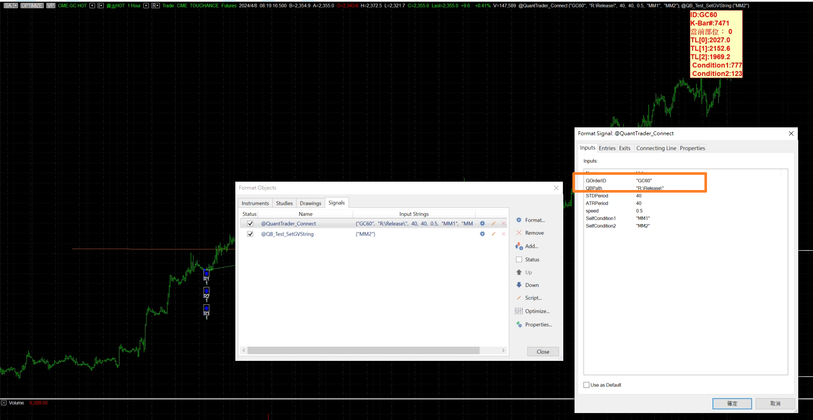The width and height of the screenshot is (813, 420).
Task: Click red X icon on @QuantTrader_Connect row
Action: [x=504, y=223]
